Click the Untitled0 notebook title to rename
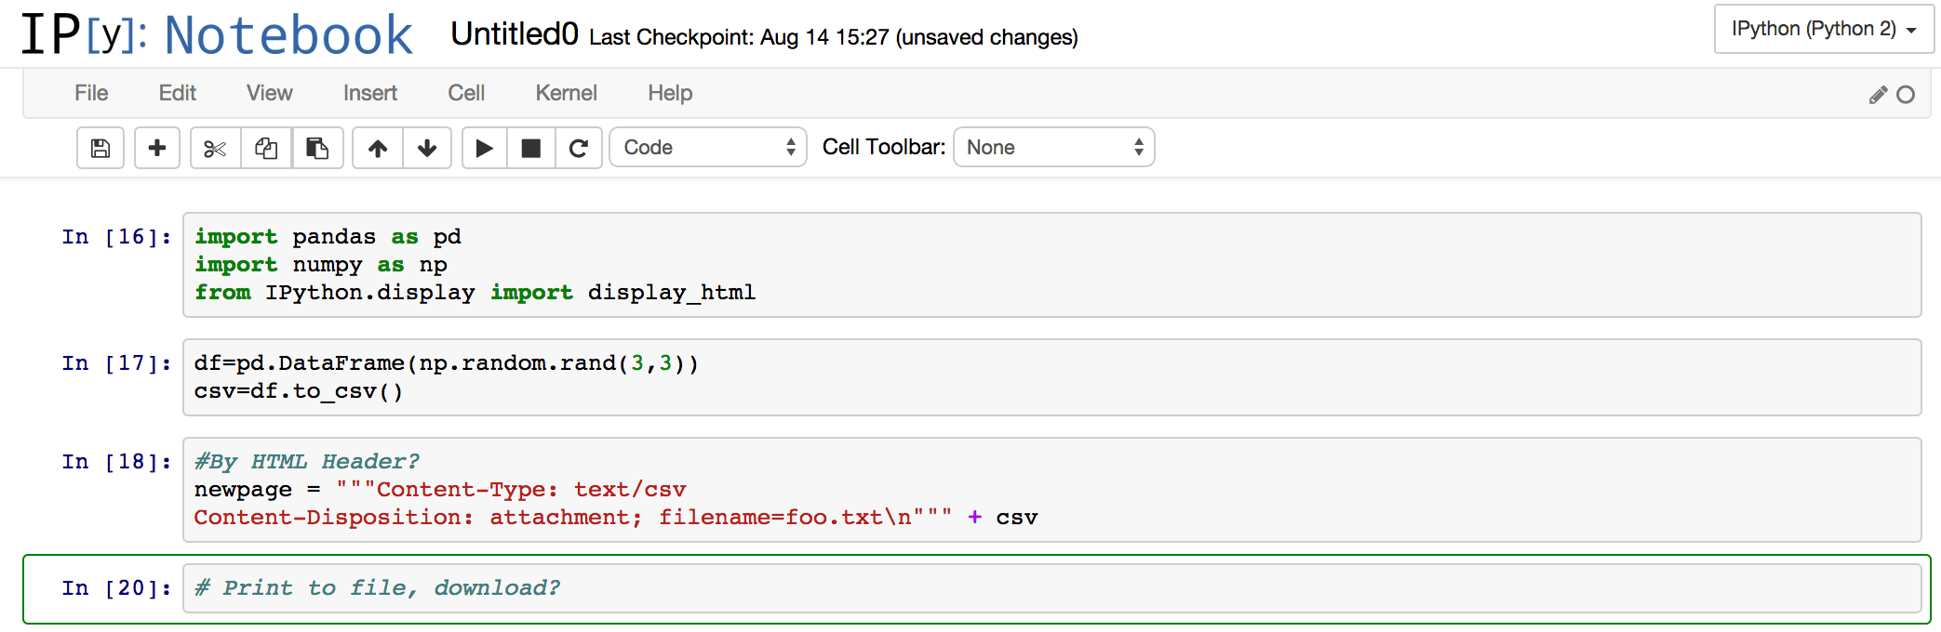This screenshot has width=1941, height=632. pos(515,34)
